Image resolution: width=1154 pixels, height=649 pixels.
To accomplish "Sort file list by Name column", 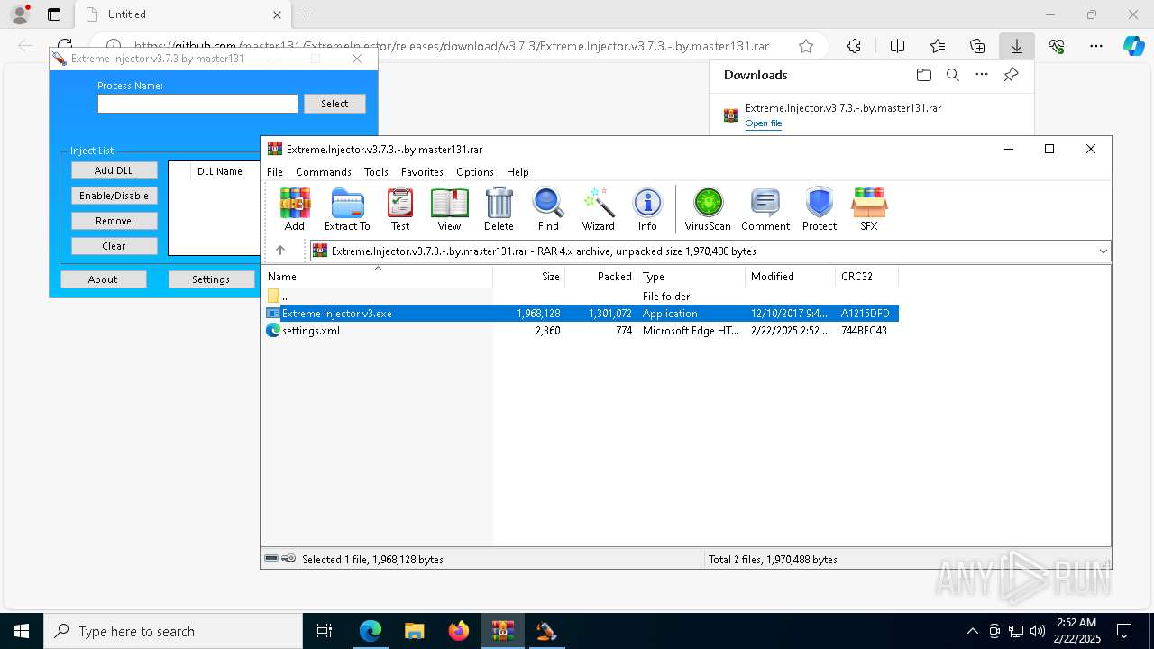I will coord(377,276).
